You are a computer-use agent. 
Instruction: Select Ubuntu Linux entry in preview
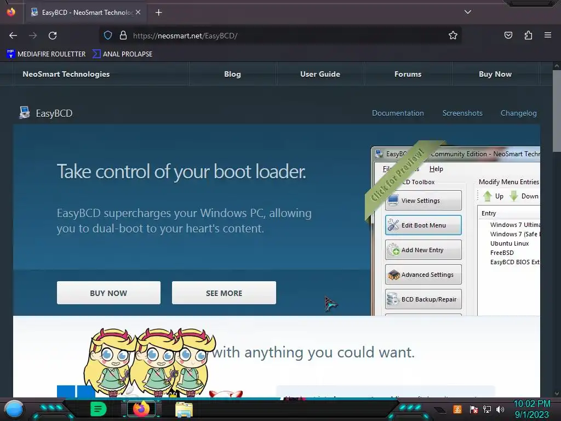510,243
